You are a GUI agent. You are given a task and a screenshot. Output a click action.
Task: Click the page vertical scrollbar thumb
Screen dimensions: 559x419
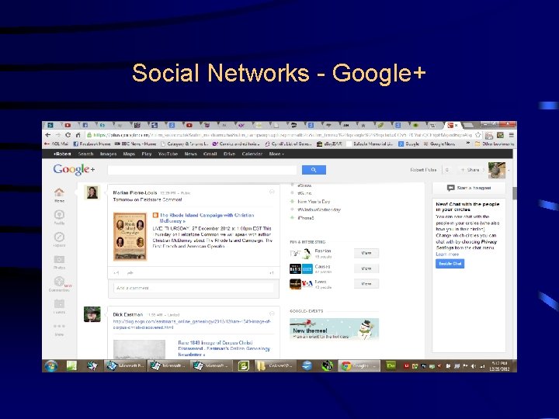point(515,192)
